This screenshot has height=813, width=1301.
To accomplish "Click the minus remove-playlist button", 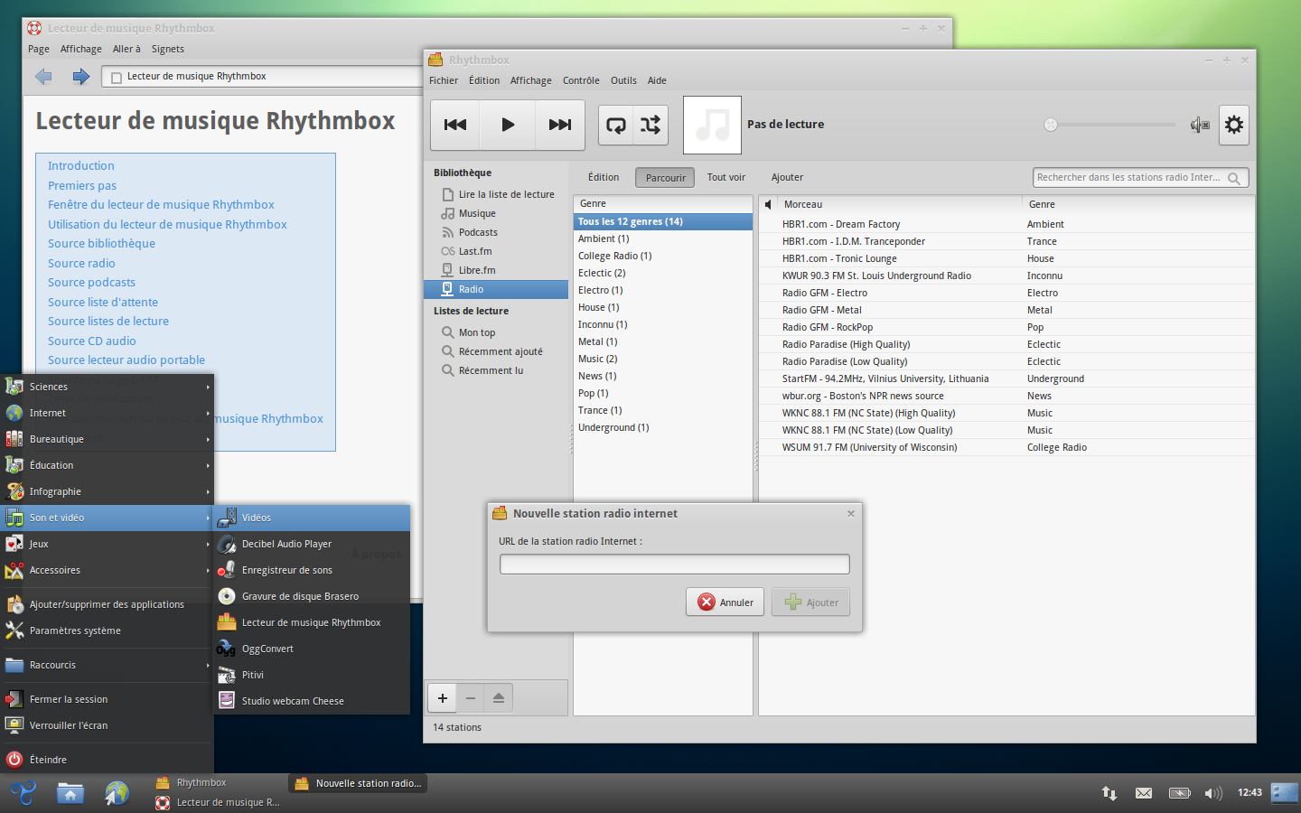I will tap(471, 697).
